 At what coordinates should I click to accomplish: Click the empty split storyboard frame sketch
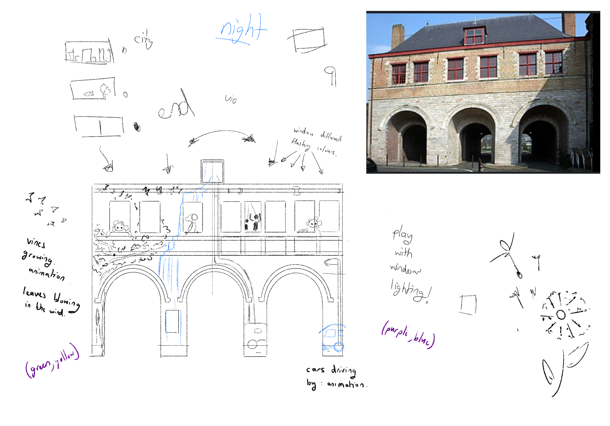click(99, 126)
